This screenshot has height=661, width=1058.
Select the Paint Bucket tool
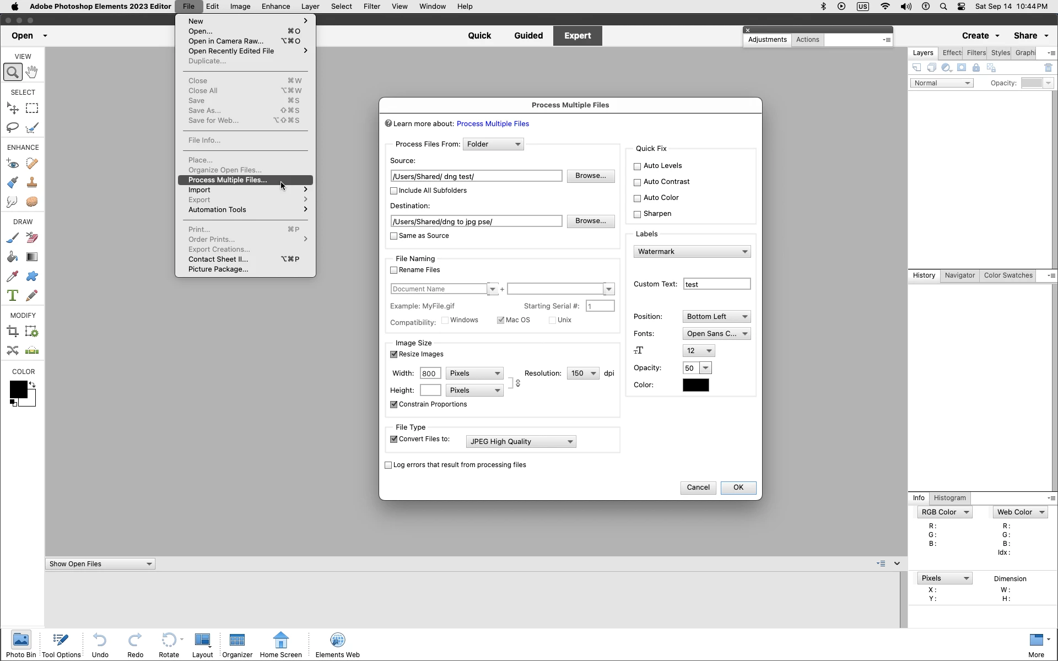(x=13, y=257)
